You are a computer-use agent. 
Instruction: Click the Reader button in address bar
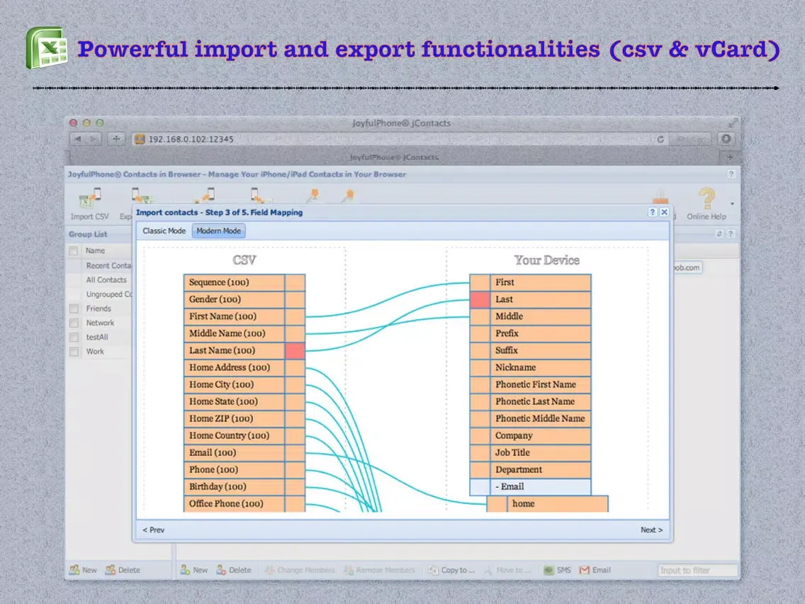point(690,139)
